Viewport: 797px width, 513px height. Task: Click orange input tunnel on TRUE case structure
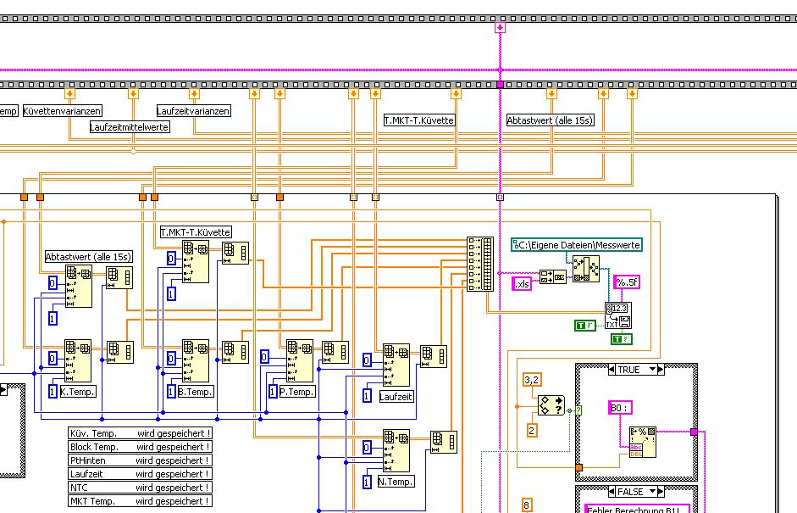[x=579, y=467]
